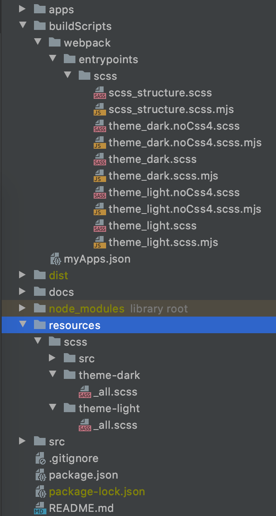Screen dimensions: 276x516
Task: Select theme_light.noCss4.scss.mjs file name
Action: click(x=185, y=209)
